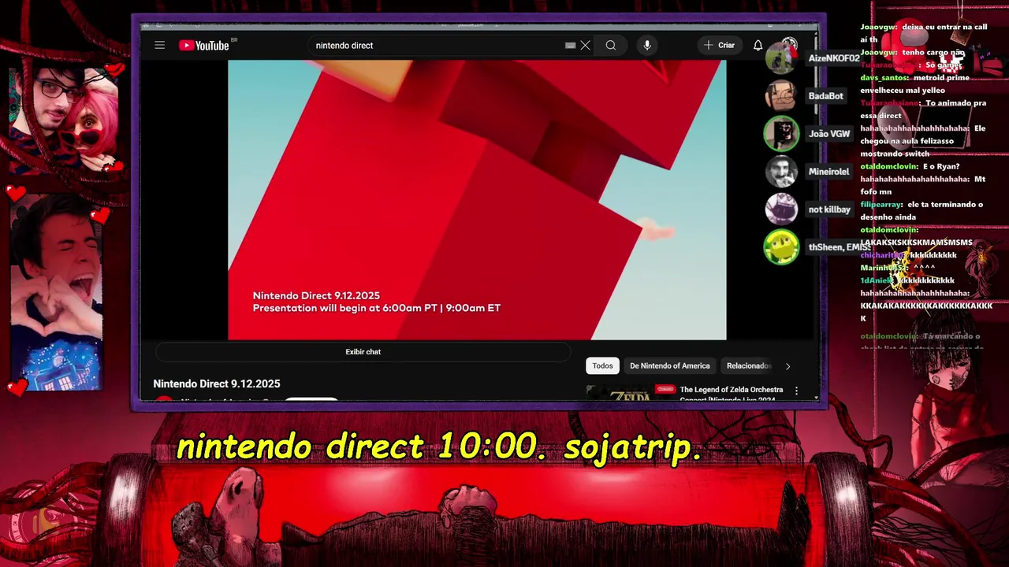Click the João VGW name label
The image size is (1009, 567).
pos(829,134)
